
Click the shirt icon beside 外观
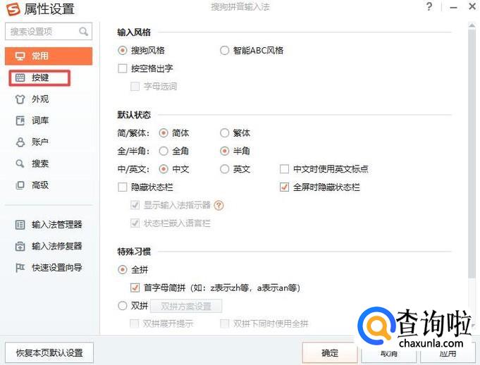point(20,99)
